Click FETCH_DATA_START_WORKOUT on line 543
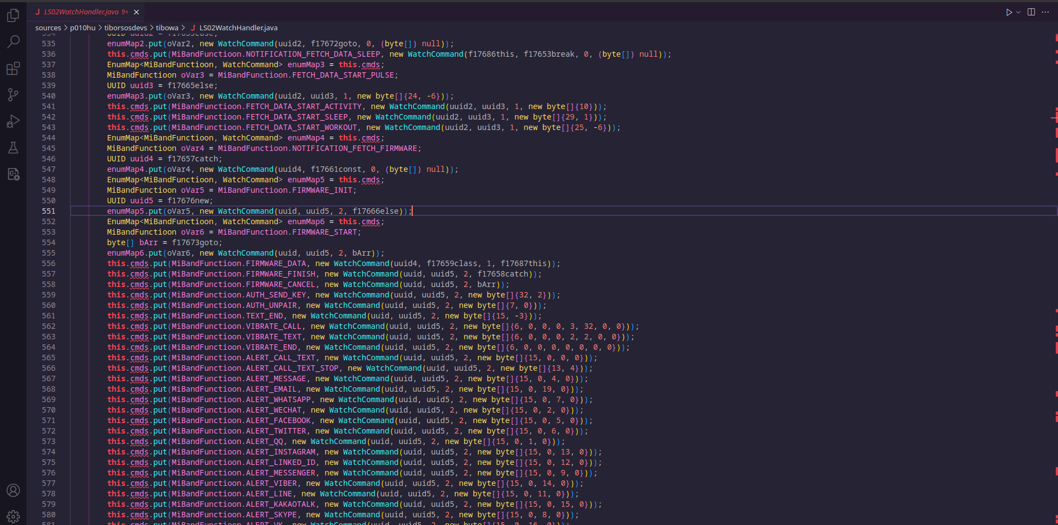The image size is (1058, 525). [301, 127]
